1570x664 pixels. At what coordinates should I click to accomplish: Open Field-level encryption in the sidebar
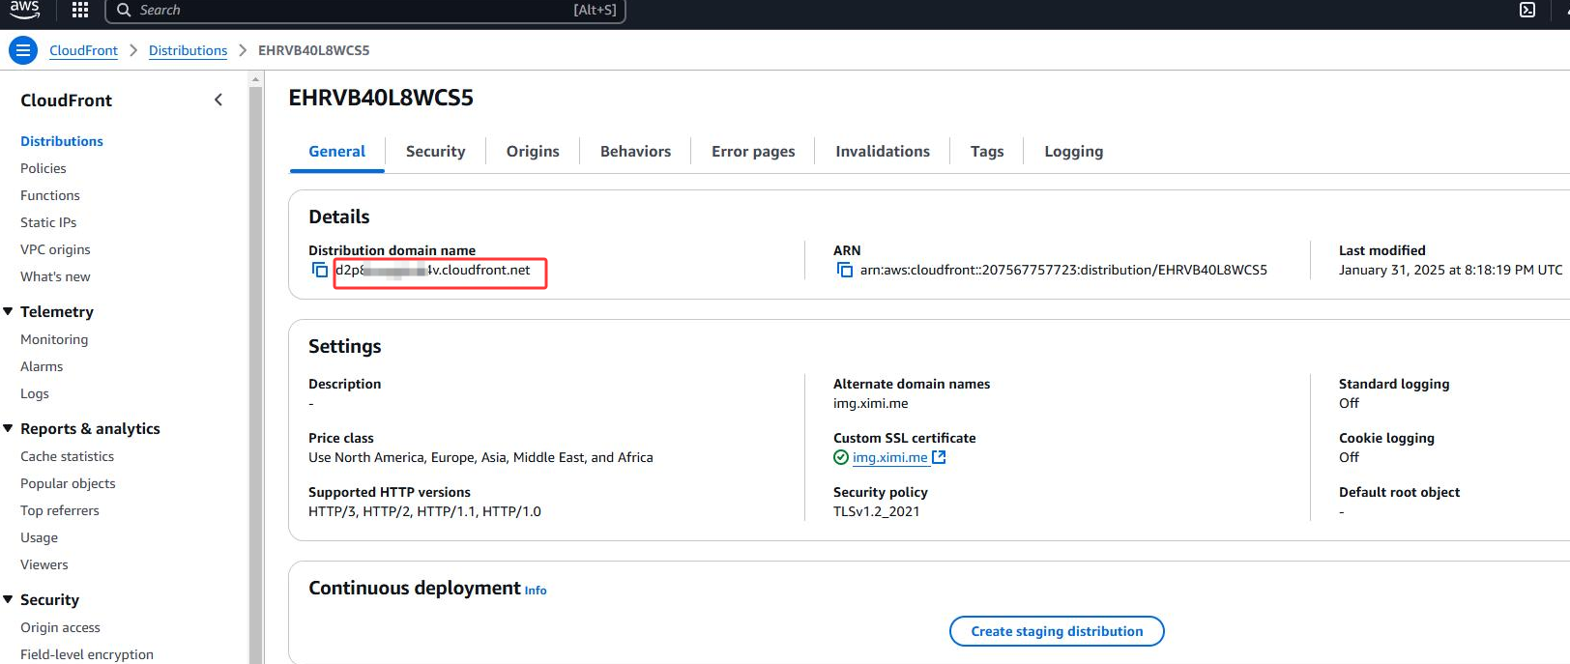click(x=87, y=654)
